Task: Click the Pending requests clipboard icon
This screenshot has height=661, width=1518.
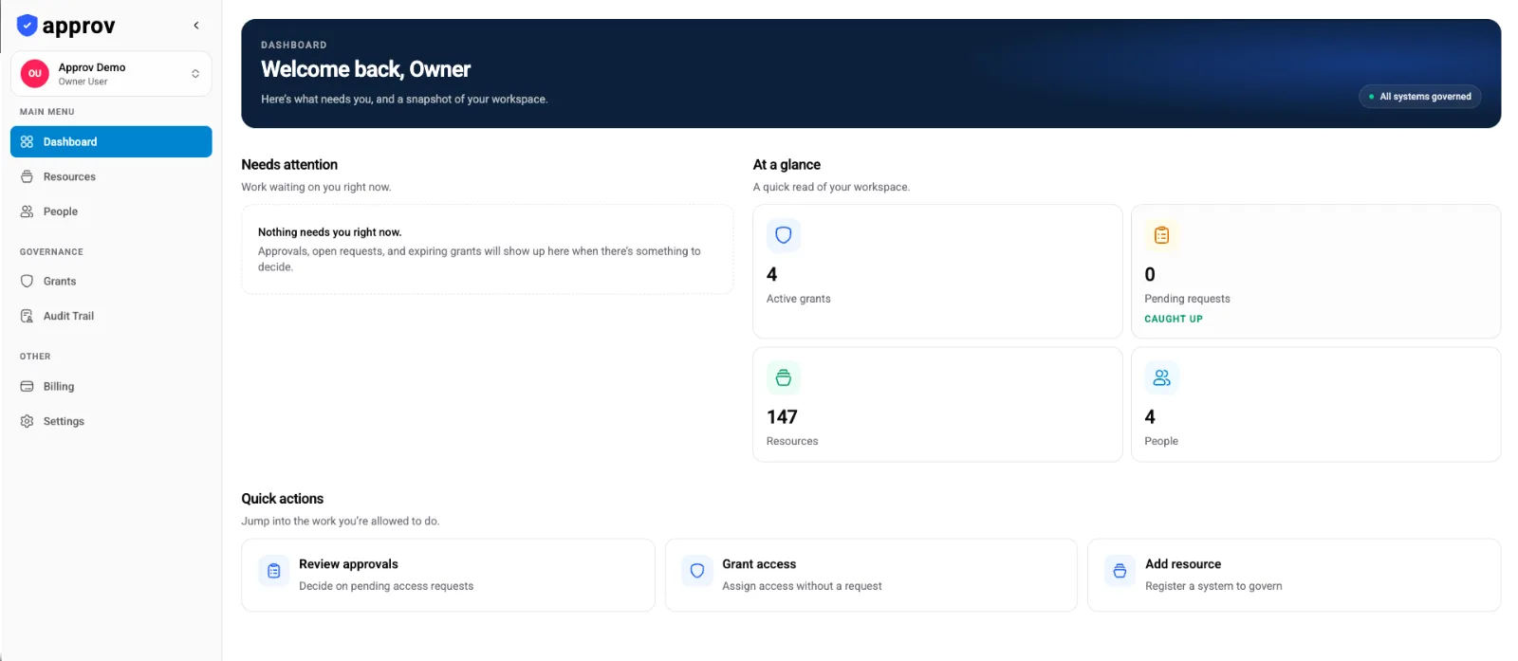Action: 1161,235
